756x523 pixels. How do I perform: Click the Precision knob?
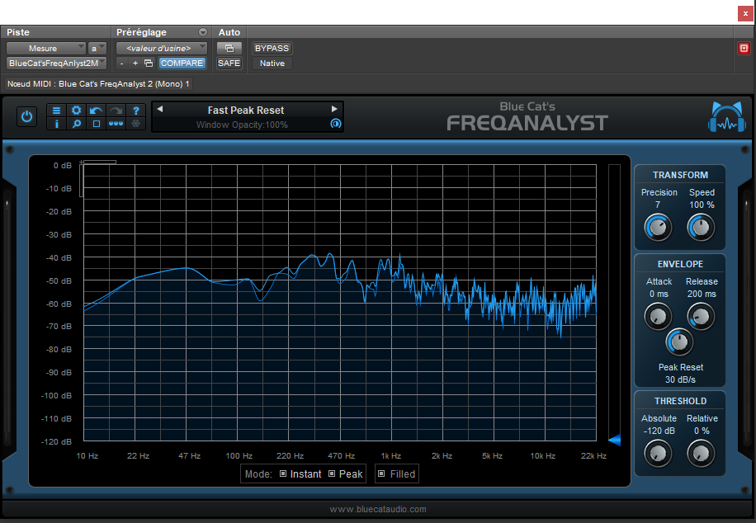(x=658, y=227)
